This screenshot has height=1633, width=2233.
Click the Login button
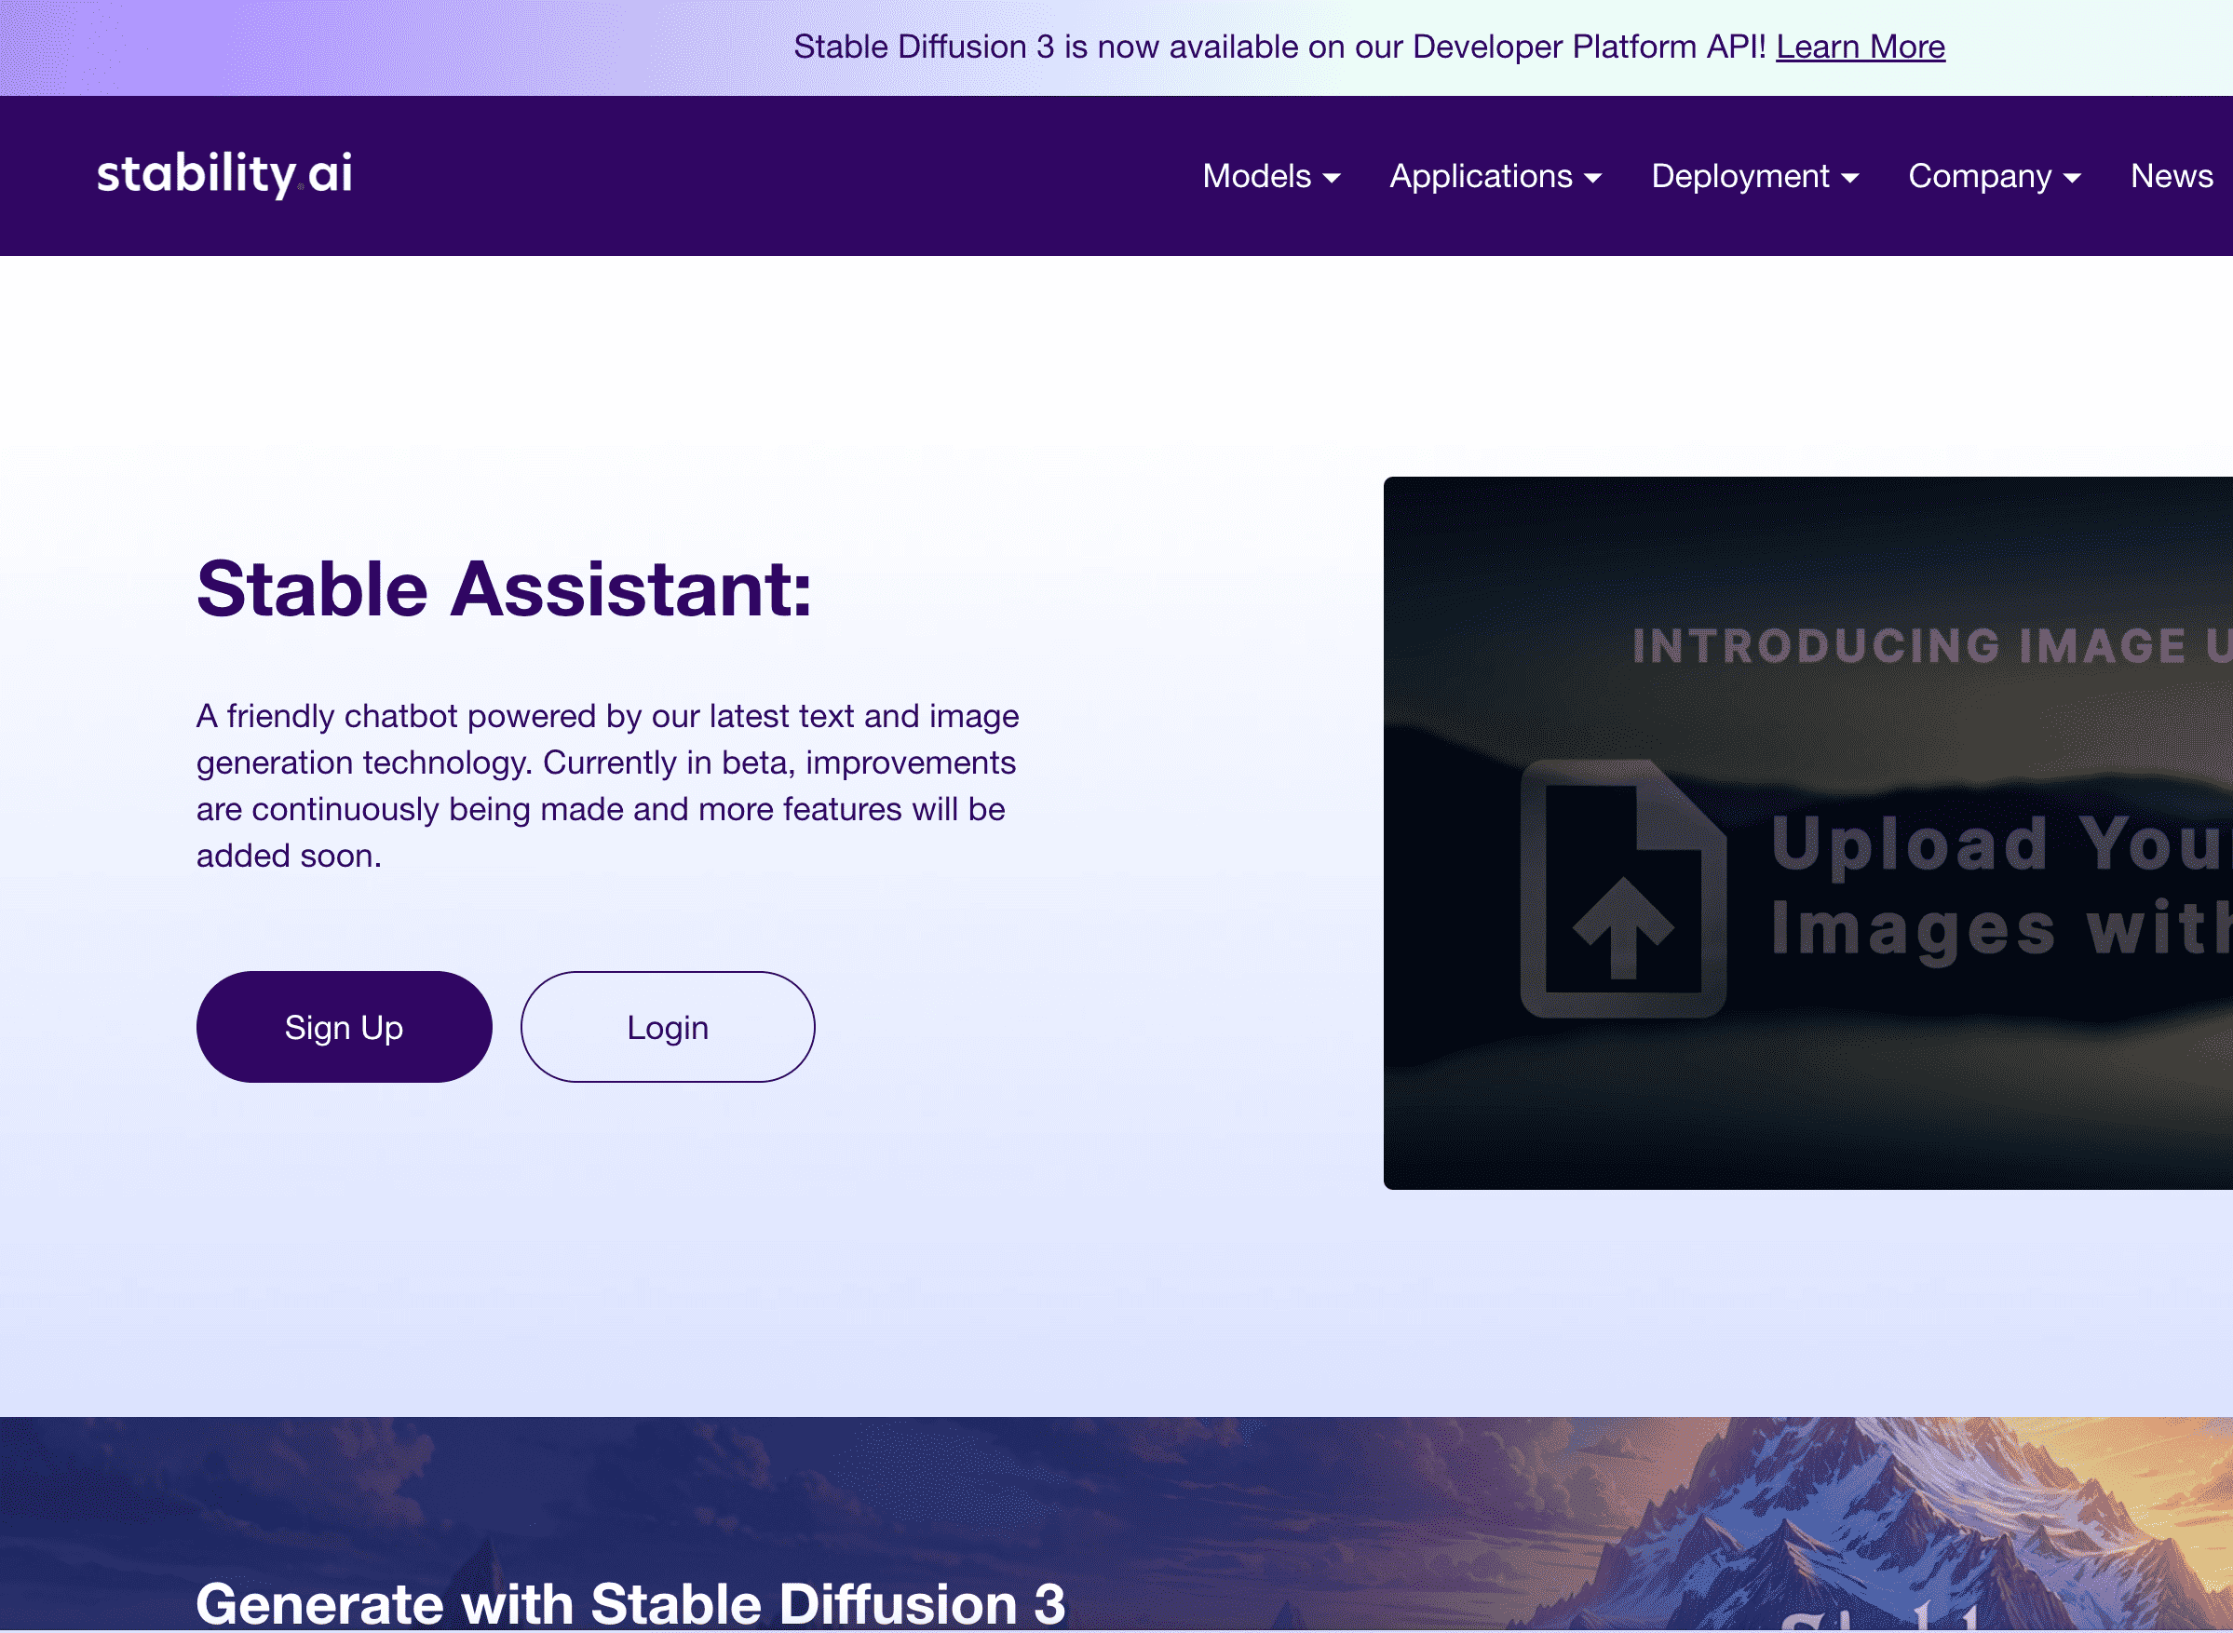click(668, 1027)
